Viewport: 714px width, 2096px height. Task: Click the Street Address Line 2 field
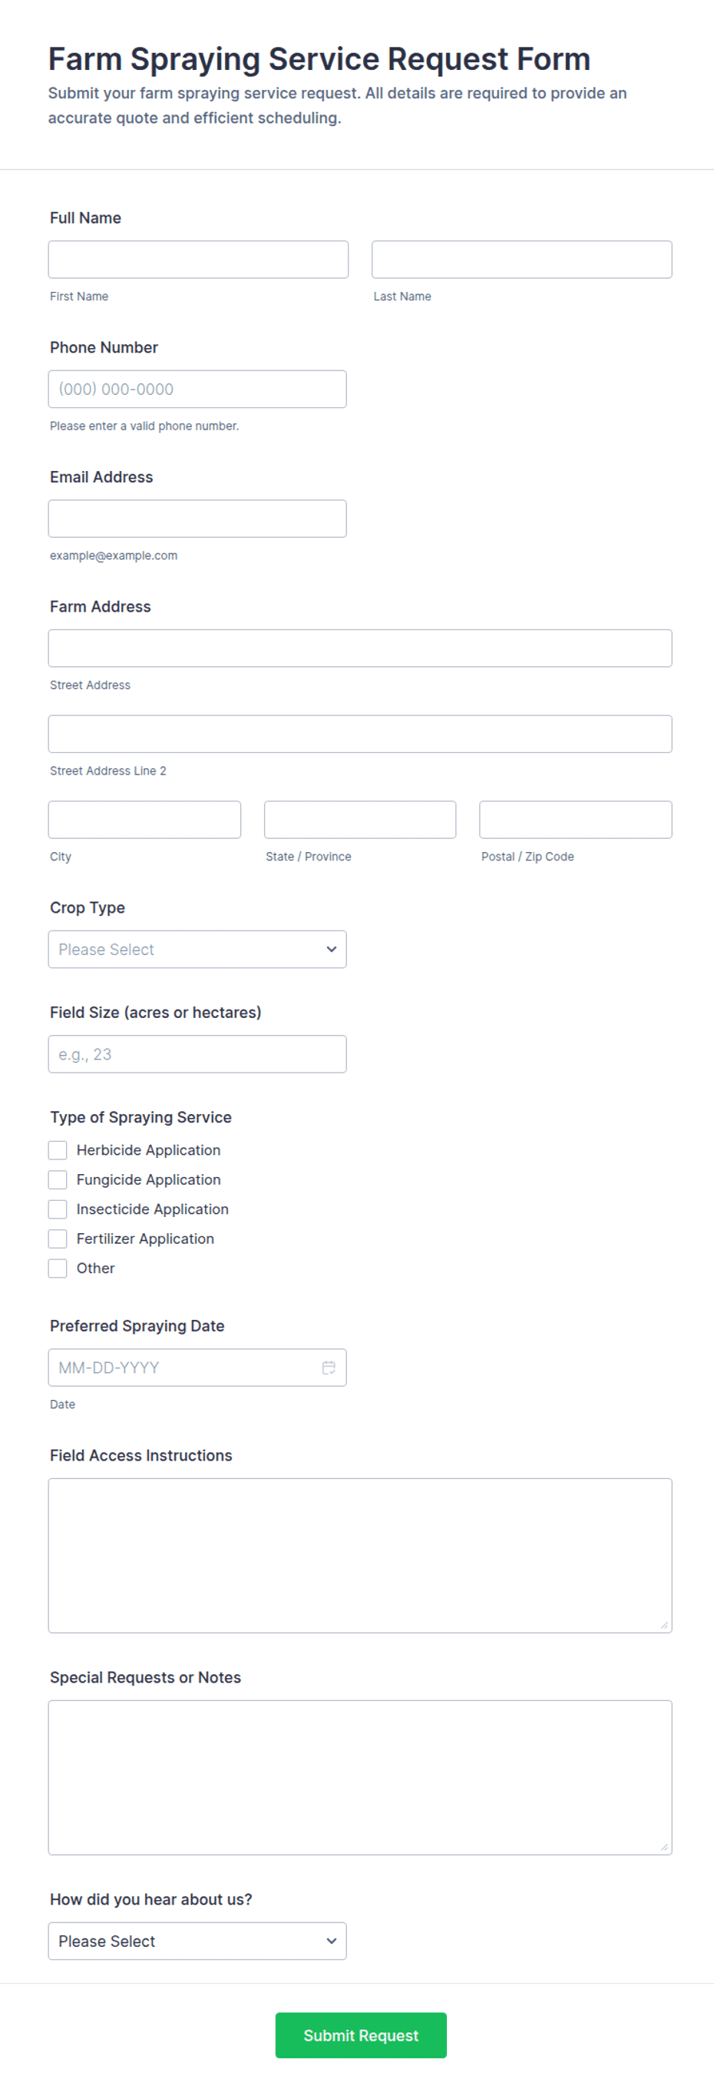pyautogui.click(x=360, y=734)
